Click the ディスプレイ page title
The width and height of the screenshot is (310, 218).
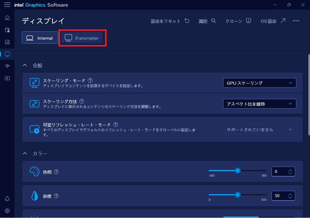tap(43, 21)
